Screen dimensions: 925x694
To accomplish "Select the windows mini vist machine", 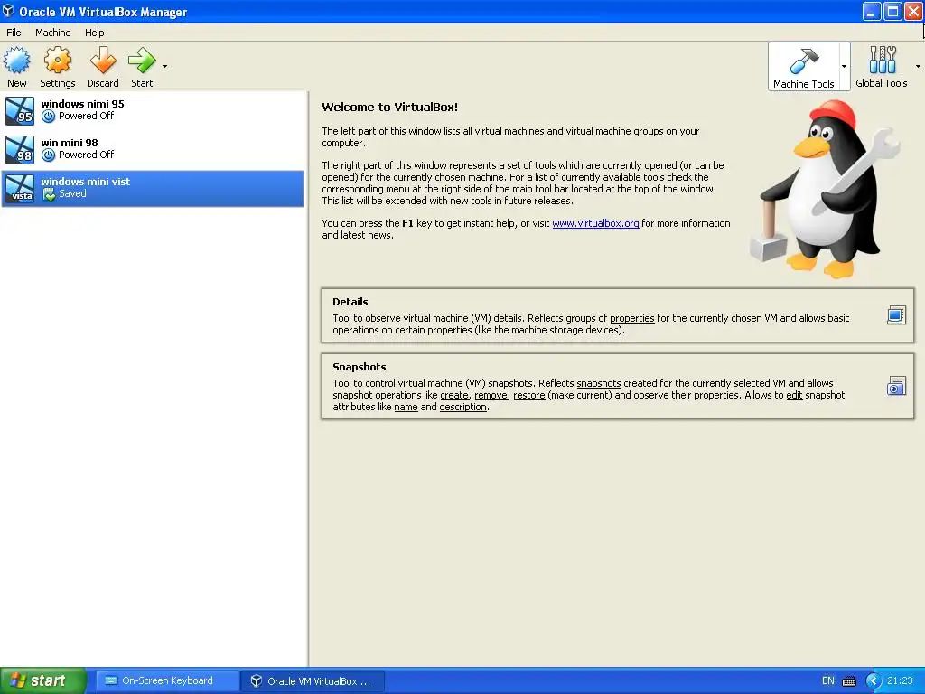I will point(153,188).
